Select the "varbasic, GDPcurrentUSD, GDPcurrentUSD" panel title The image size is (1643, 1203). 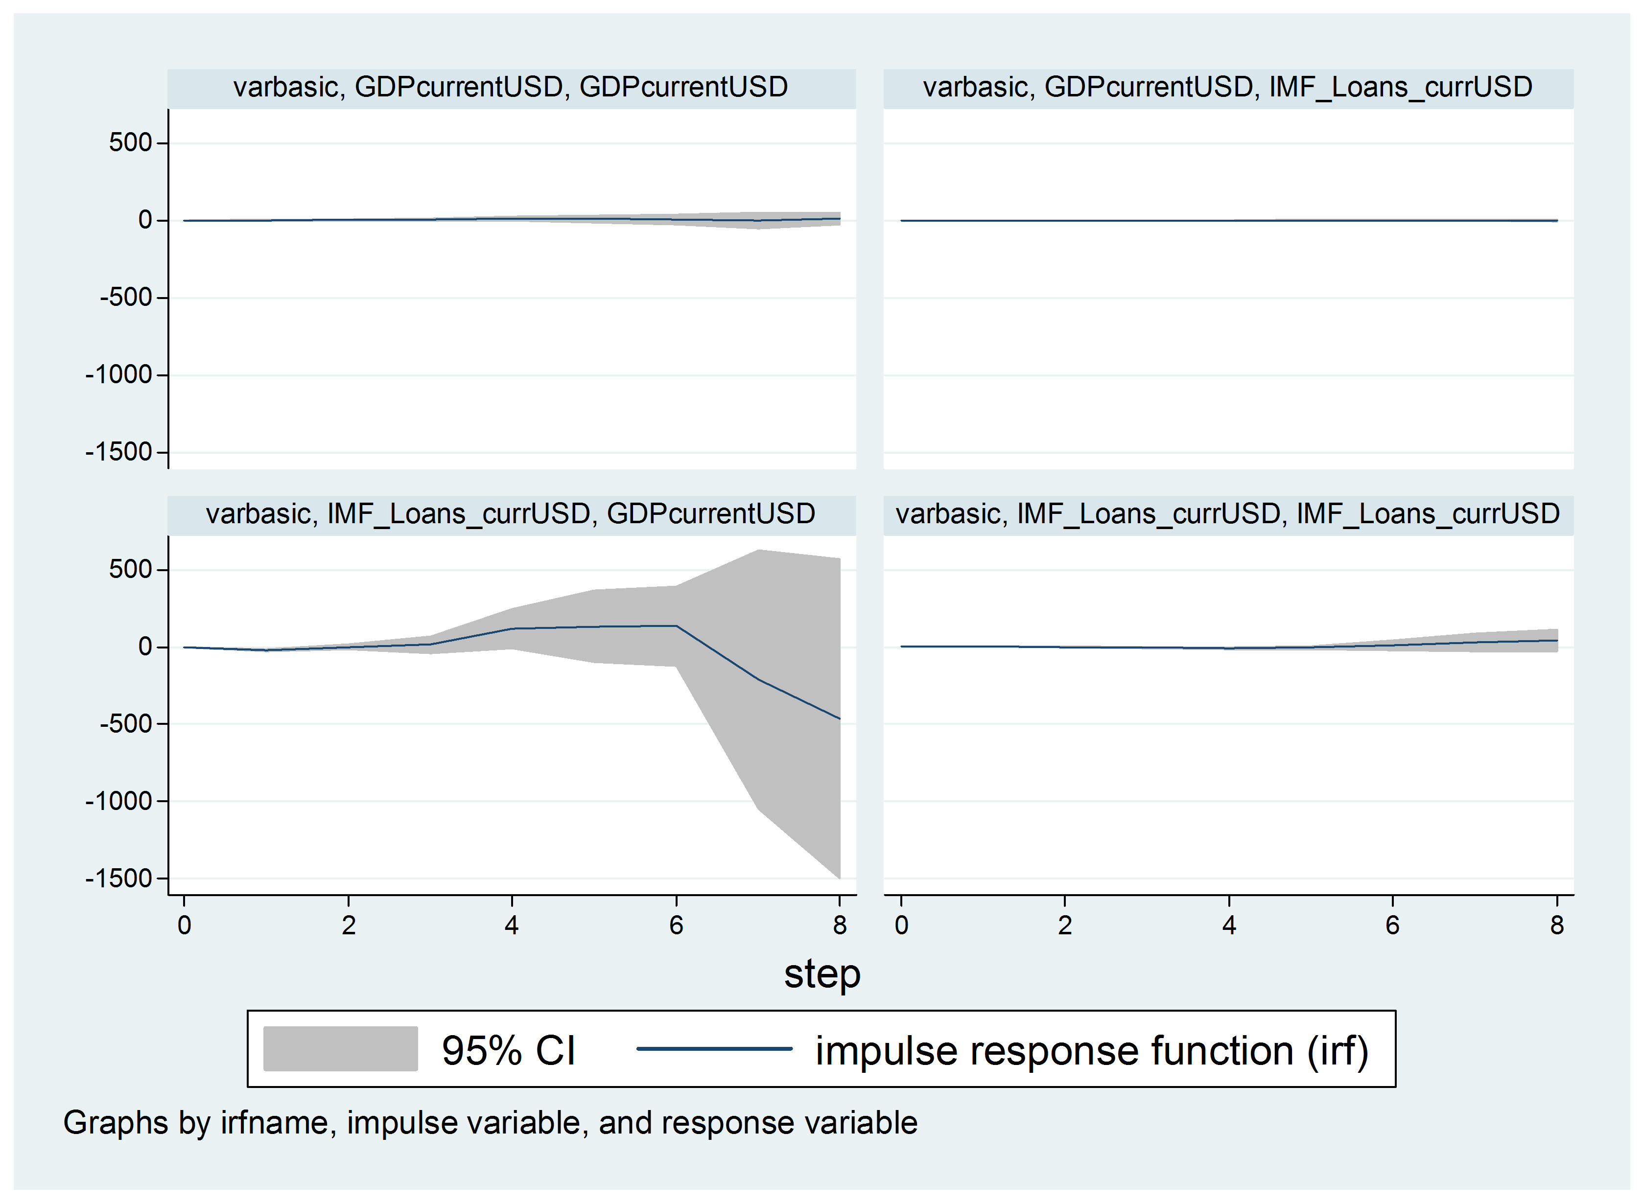pyautogui.click(x=511, y=88)
